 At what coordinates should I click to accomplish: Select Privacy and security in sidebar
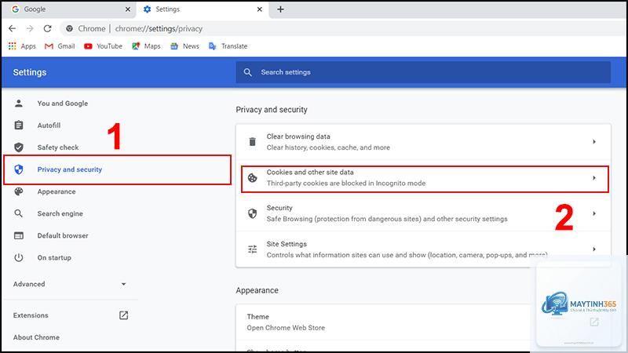[x=70, y=169]
